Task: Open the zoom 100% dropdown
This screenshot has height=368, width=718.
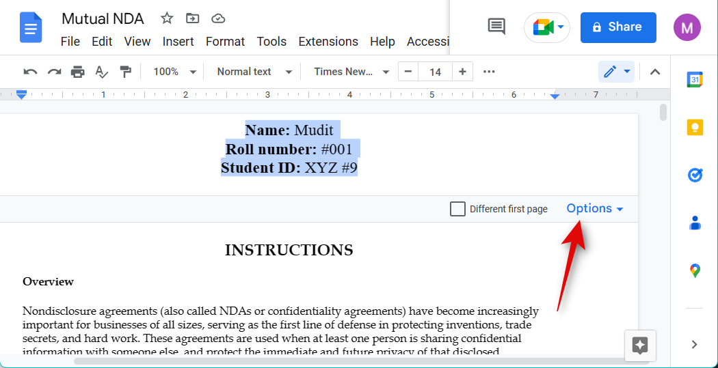Action: 174,72
